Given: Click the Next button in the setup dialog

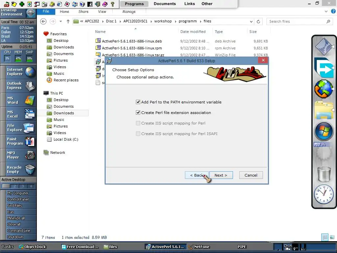Looking at the screenshot, I should (x=221, y=175).
